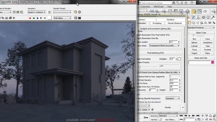Open the Display panel tab icon
217x122 pixels.
(208, 17)
